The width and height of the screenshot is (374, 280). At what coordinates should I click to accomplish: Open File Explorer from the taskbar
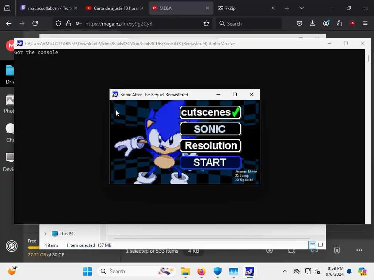pyautogui.click(x=185, y=271)
